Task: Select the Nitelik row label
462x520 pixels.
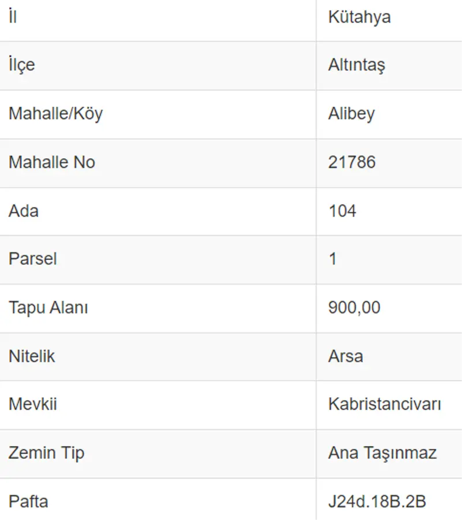Action: click(x=32, y=356)
